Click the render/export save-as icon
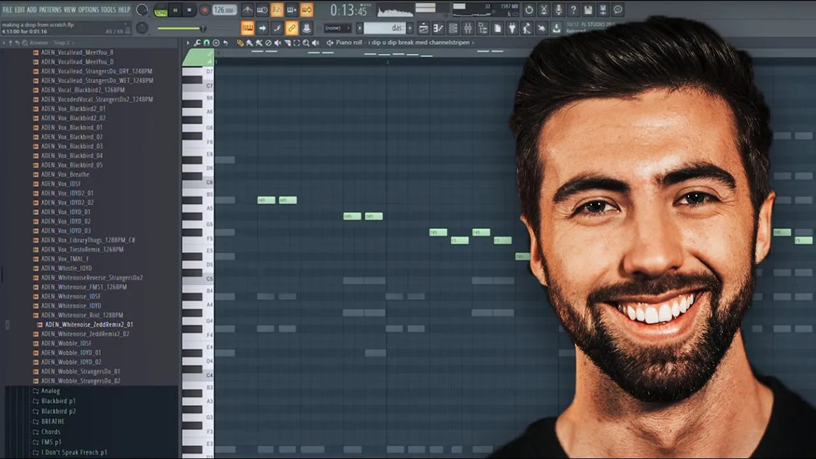The image size is (816, 459). coord(602,10)
